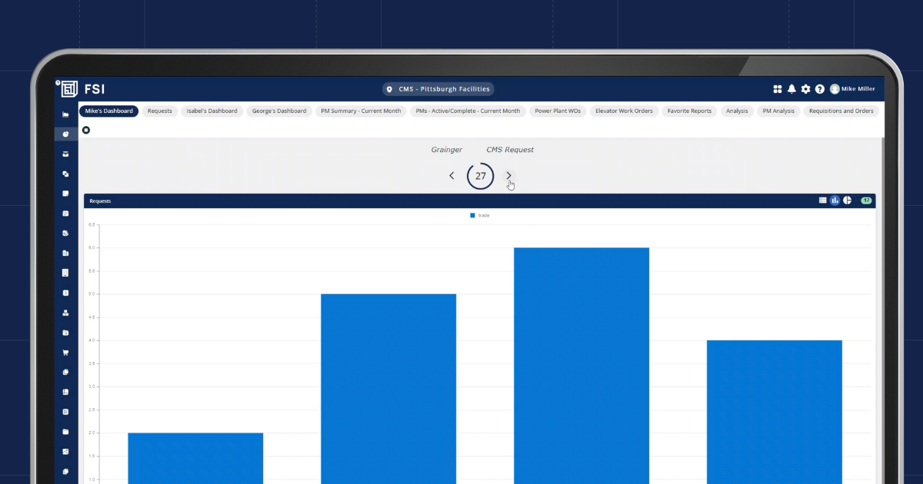Open the Requests tab
The height and width of the screenshot is (484, 923).
(160, 111)
